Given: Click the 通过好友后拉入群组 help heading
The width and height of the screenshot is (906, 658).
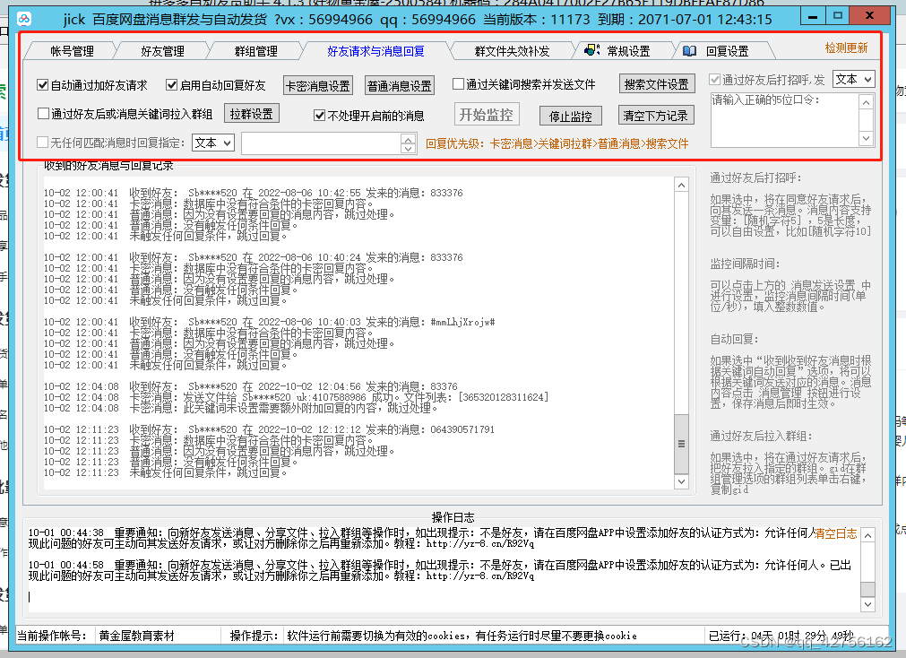Looking at the screenshot, I should [761, 436].
